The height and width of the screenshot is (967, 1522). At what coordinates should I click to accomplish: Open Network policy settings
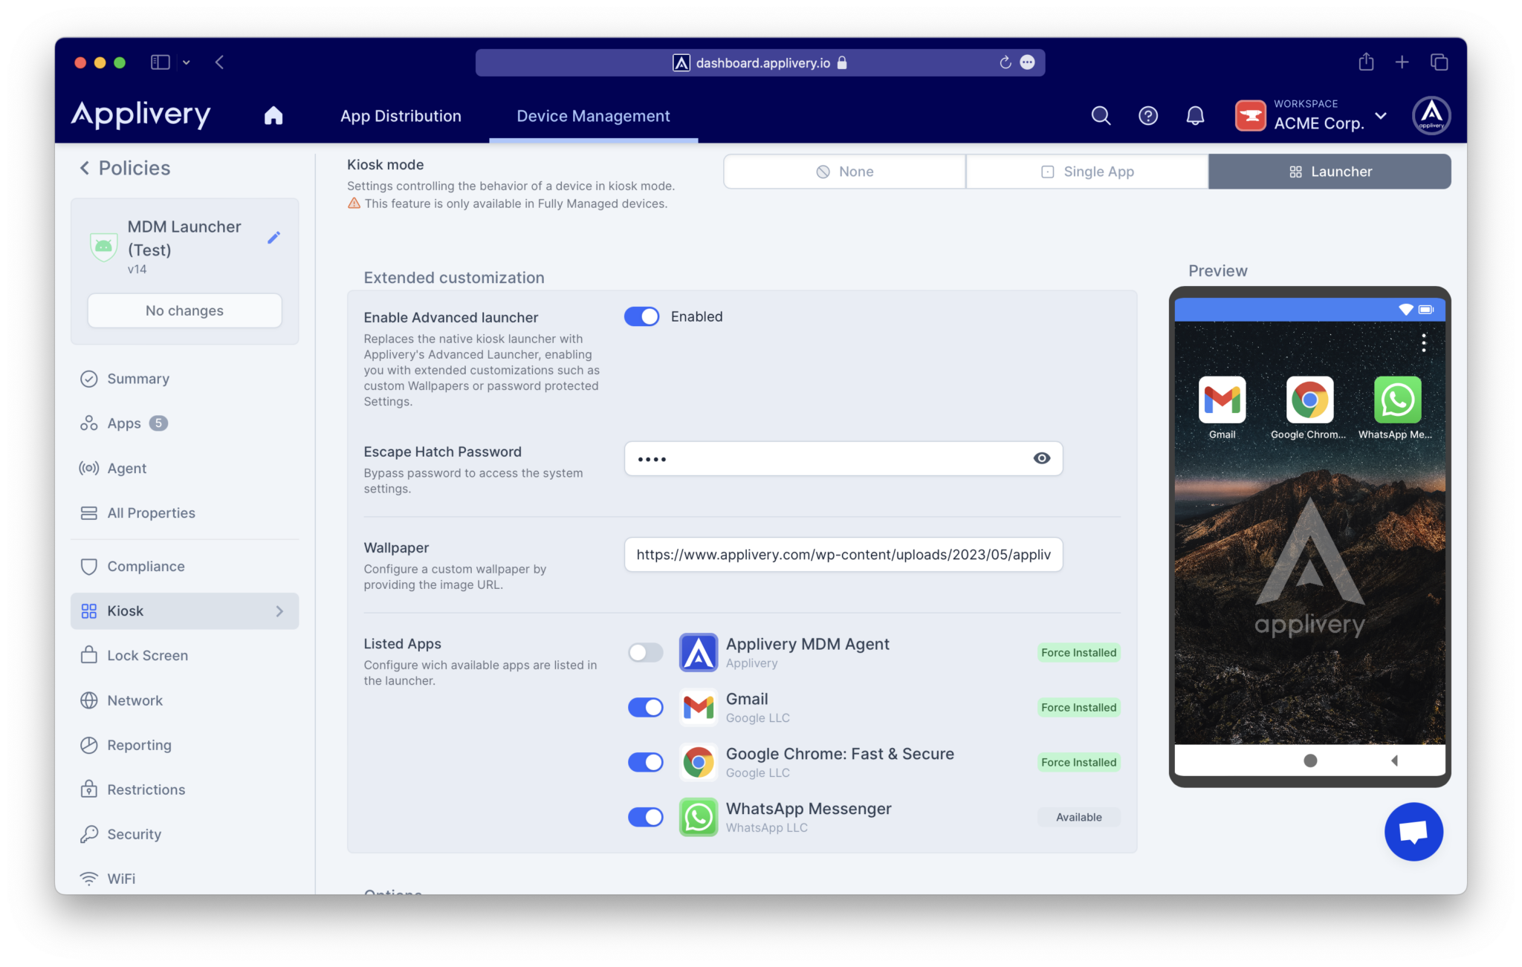pyautogui.click(x=135, y=700)
